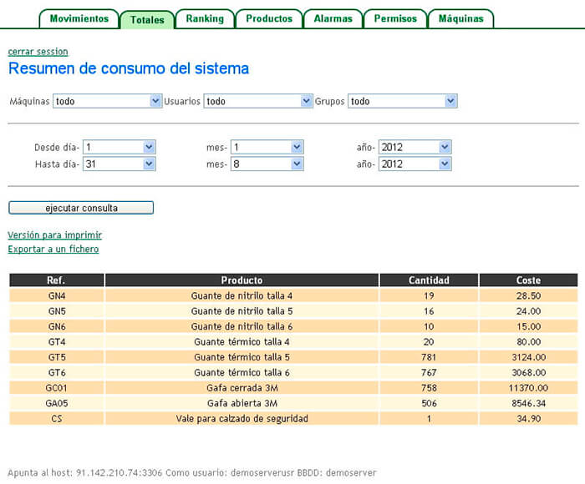Go to the Alarmas tab
The image size is (585, 484).
(333, 18)
